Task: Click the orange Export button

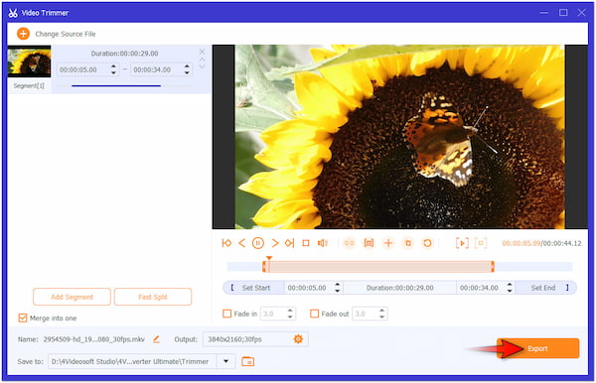Action: click(537, 348)
